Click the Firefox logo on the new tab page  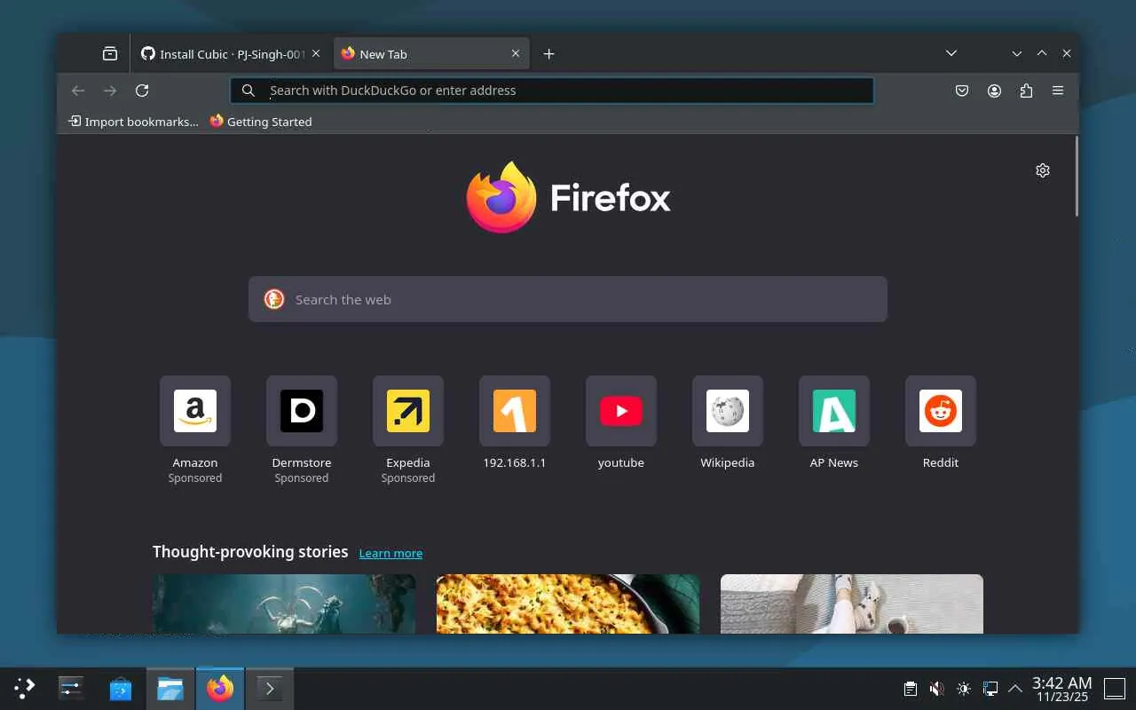click(568, 197)
